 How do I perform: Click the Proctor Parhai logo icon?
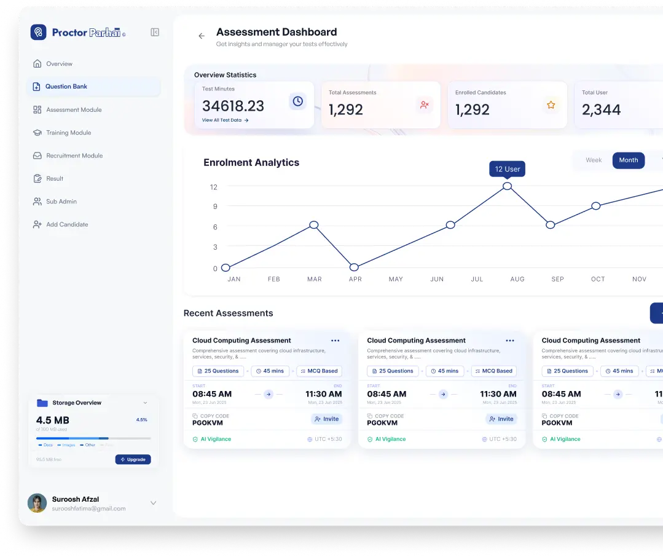coord(39,32)
